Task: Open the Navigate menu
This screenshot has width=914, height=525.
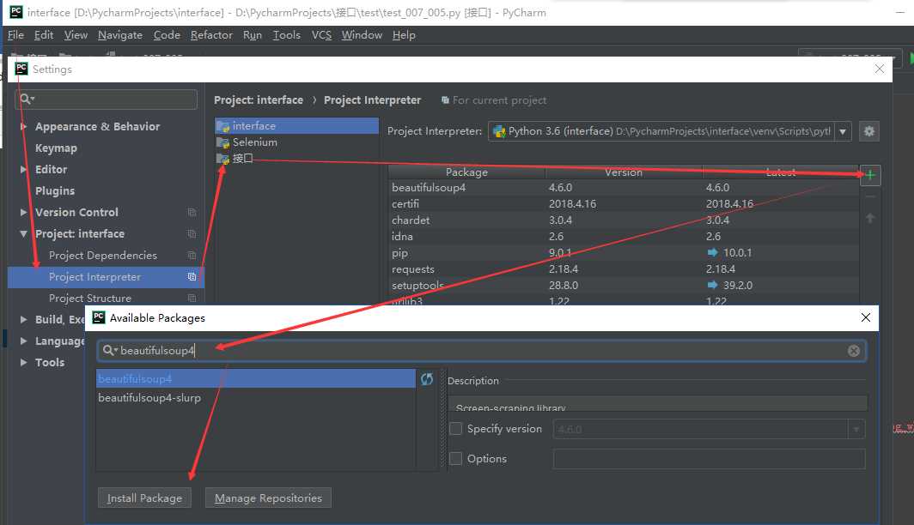Action: (x=120, y=35)
